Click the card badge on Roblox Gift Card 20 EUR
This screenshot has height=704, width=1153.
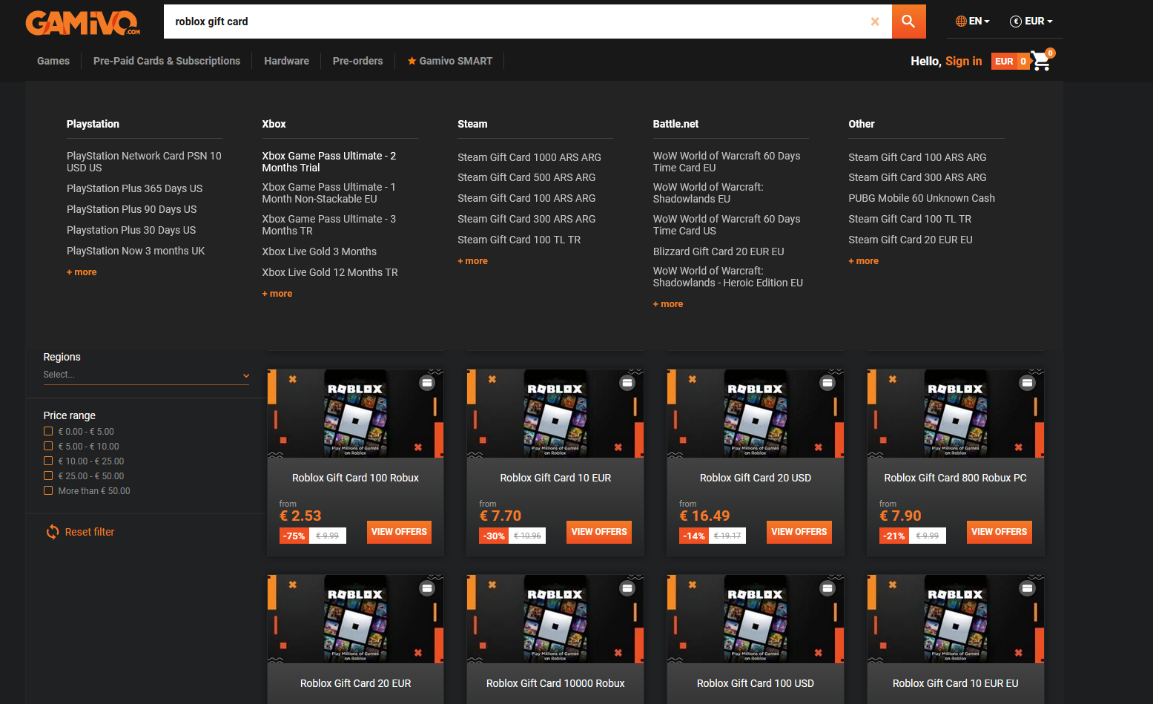[427, 588]
